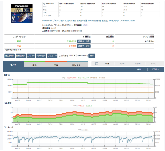
Task: Open the フリマ button
Action: pos(31,56)
